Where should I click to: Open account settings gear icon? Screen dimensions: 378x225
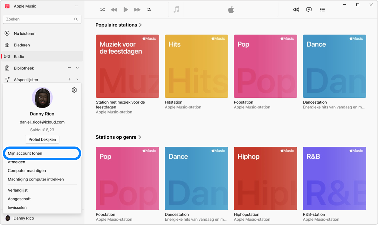point(74,90)
